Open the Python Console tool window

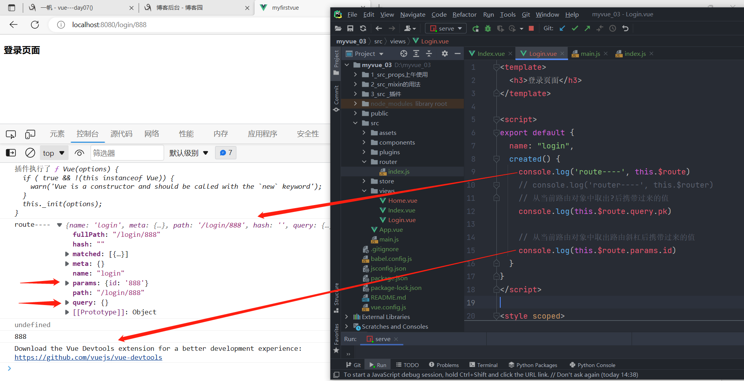click(x=592, y=365)
